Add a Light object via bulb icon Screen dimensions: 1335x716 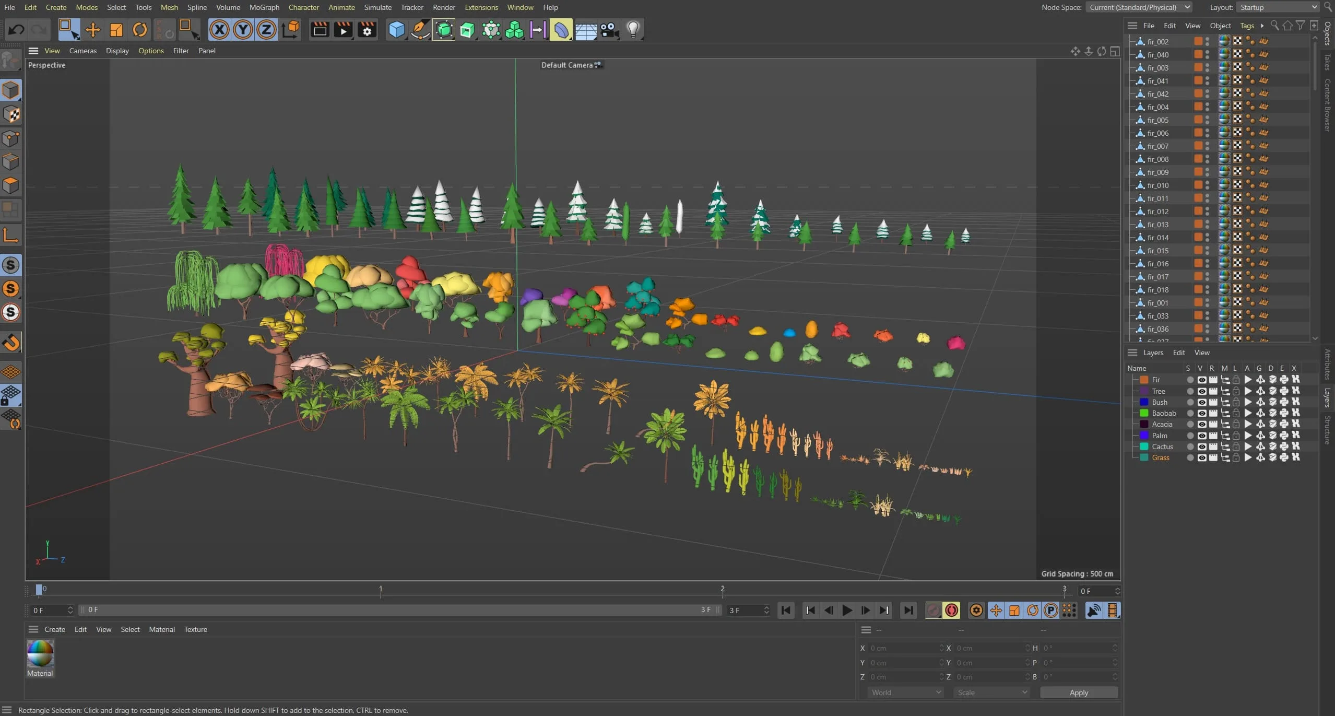633,29
